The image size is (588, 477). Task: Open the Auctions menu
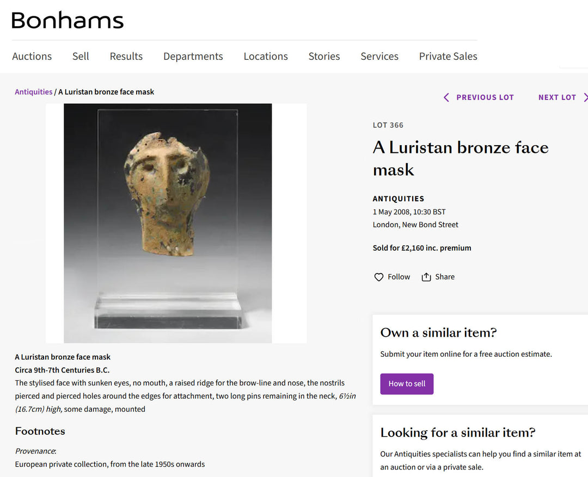pyautogui.click(x=32, y=56)
